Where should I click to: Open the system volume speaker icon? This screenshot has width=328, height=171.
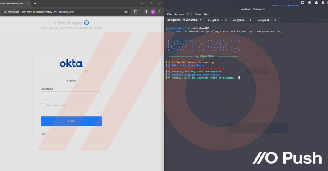(310, 3)
